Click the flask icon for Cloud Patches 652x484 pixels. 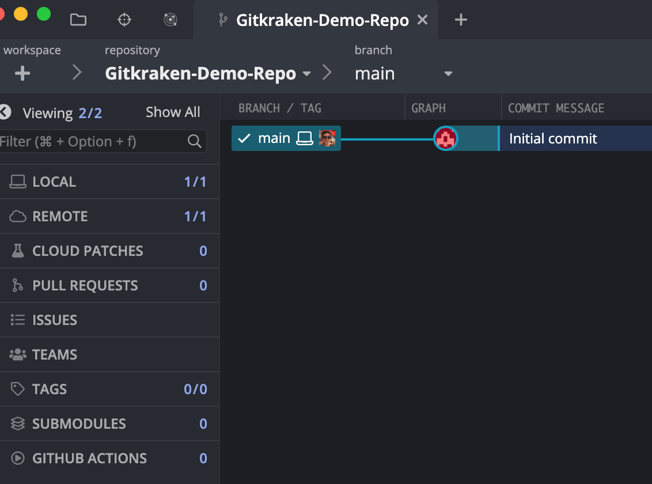point(18,251)
